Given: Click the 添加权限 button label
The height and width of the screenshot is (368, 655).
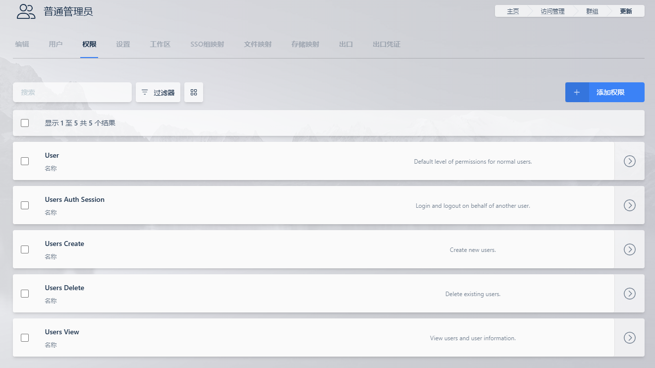Looking at the screenshot, I should [610, 92].
